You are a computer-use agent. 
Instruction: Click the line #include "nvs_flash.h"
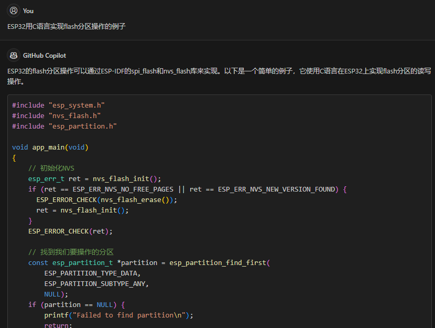56,115
